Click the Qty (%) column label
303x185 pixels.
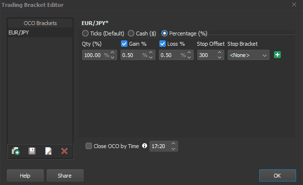pos(91,44)
